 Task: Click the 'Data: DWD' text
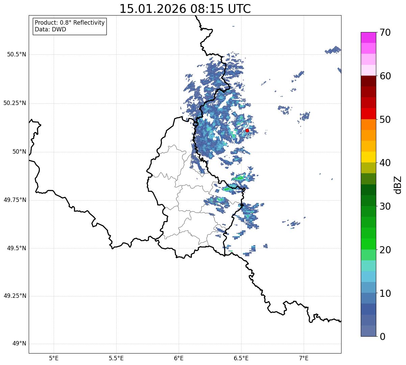pyautogui.click(x=50, y=29)
